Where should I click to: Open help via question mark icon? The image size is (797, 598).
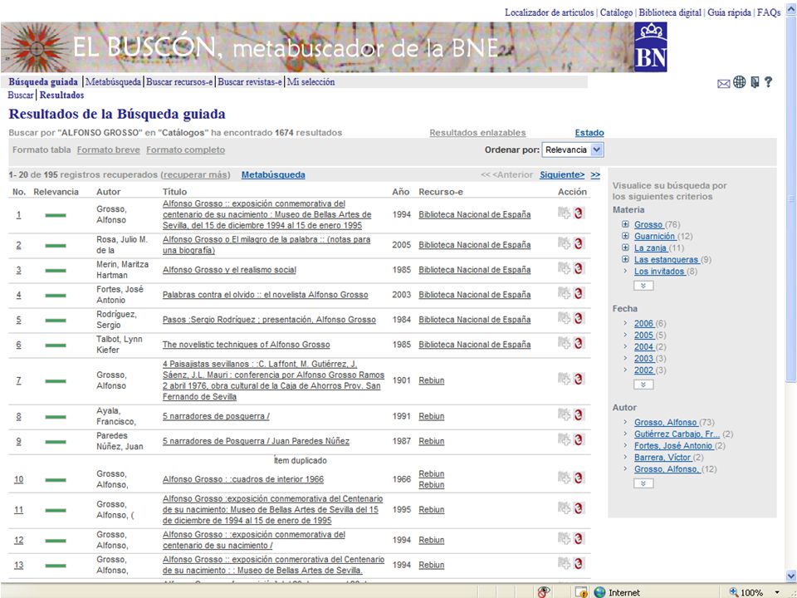pyautogui.click(x=768, y=82)
